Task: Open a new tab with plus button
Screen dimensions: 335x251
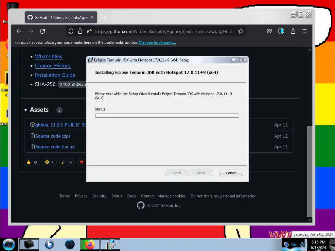Action: coord(104,18)
